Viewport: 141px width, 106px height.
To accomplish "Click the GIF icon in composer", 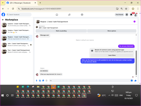I will pyautogui.click(x=47, y=81).
